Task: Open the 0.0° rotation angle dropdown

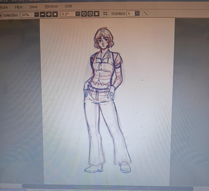Action: (x=77, y=14)
